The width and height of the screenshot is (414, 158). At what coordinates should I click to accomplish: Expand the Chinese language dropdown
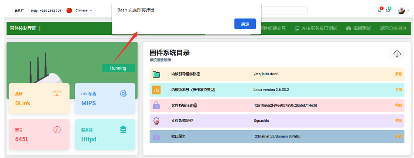pos(83,10)
